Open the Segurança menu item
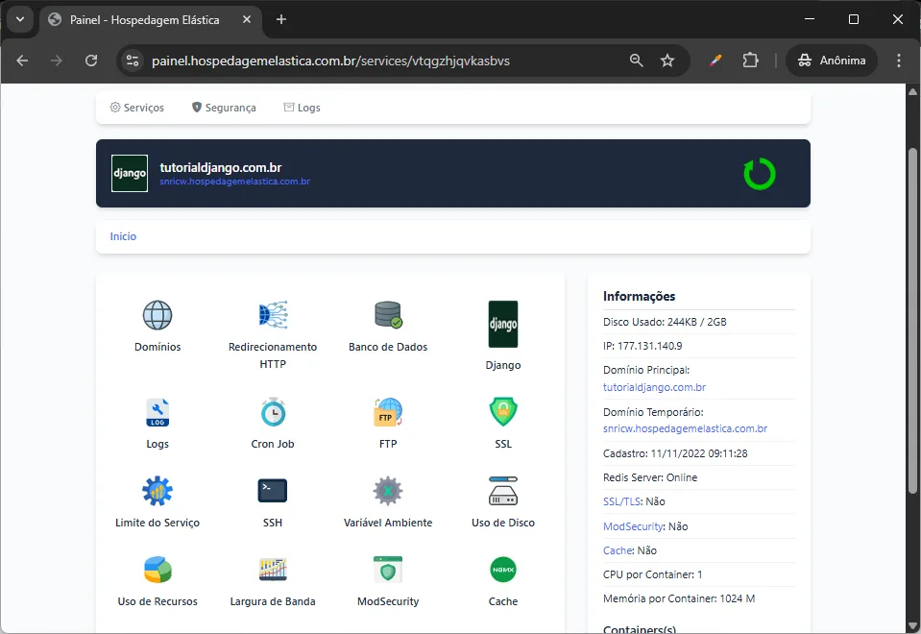This screenshot has height=634, width=921. pyautogui.click(x=224, y=108)
